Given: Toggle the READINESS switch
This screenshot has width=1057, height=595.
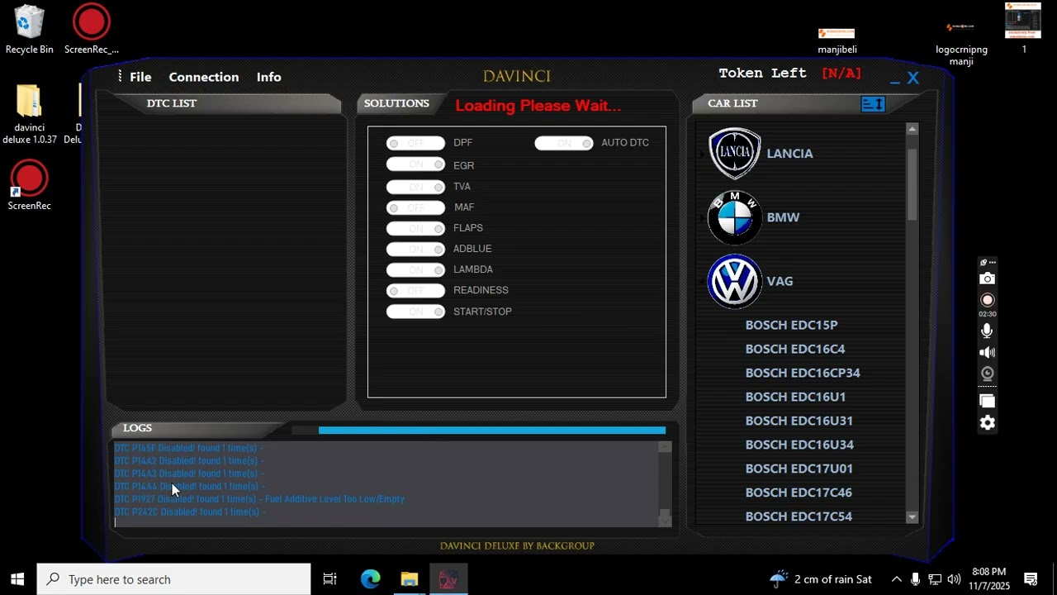Looking at the screenshot, I should tap(415, 290).
